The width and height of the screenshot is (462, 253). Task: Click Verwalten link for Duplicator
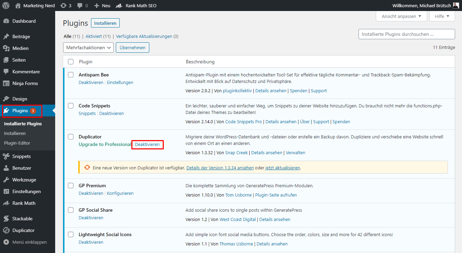295,153
